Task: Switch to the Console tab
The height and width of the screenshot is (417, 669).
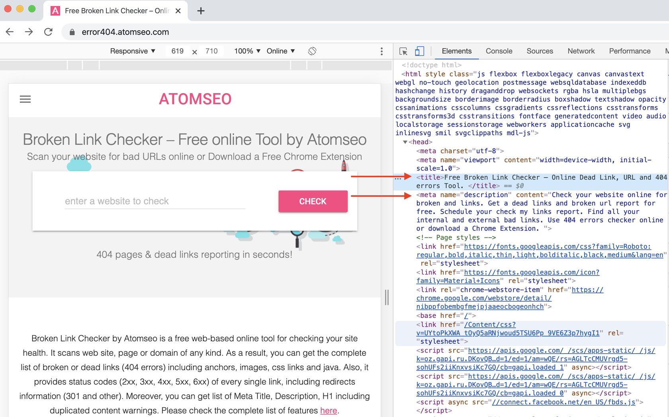Action: click(499, 51)
